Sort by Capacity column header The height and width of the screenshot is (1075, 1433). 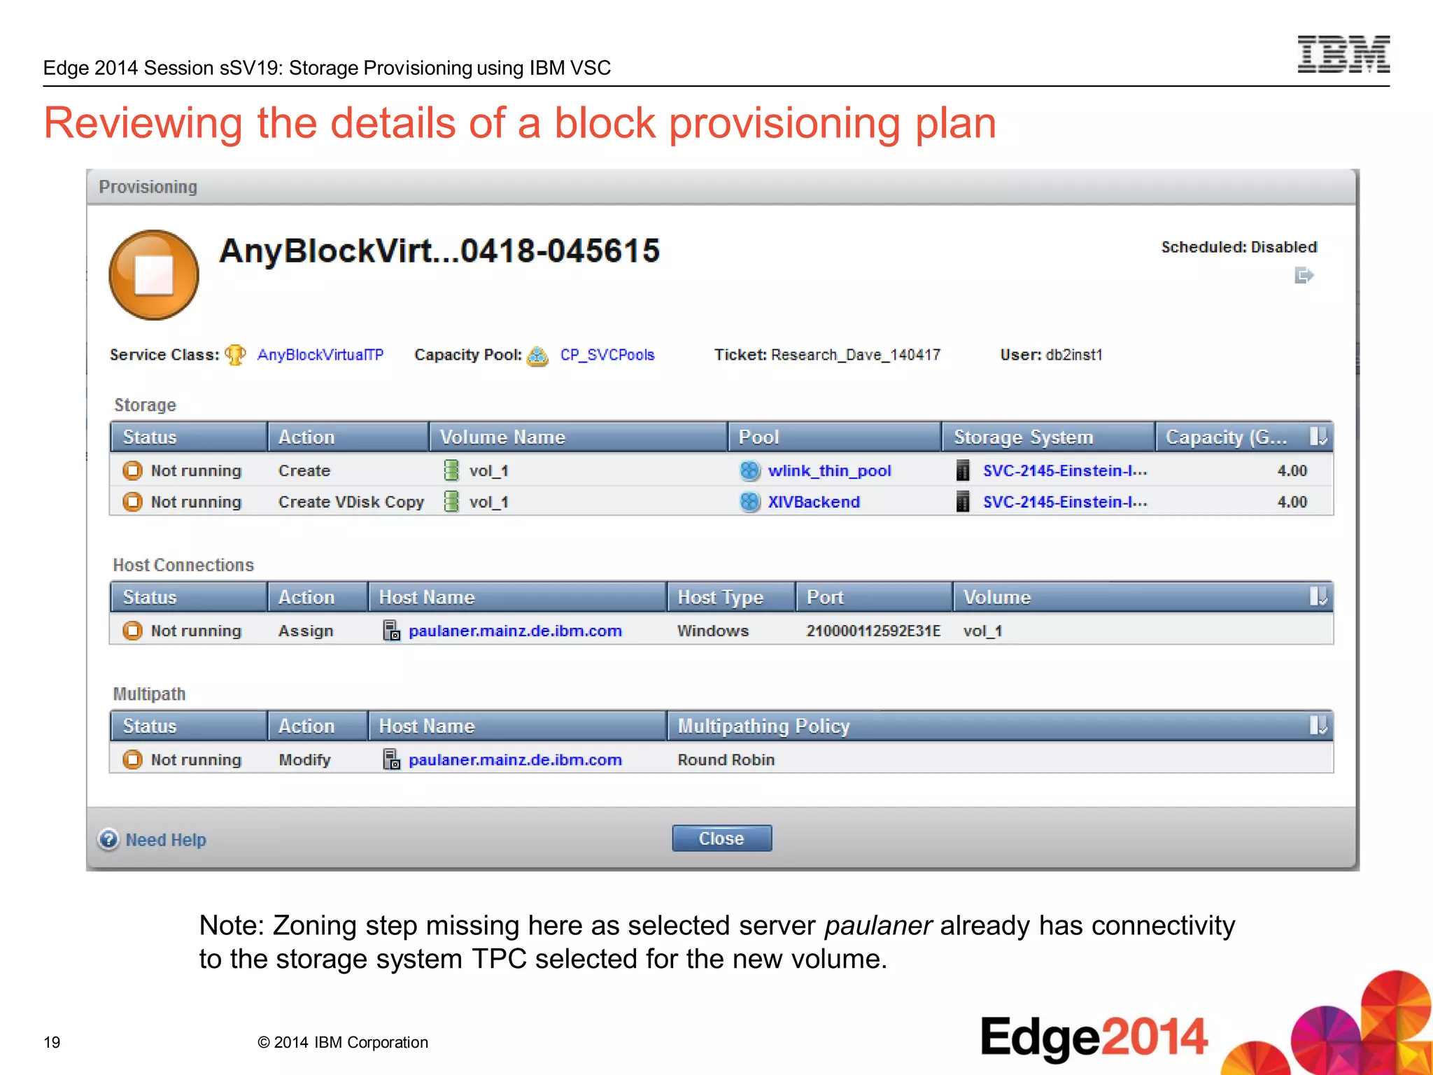pyautogui.click(x=1231, y=437)
